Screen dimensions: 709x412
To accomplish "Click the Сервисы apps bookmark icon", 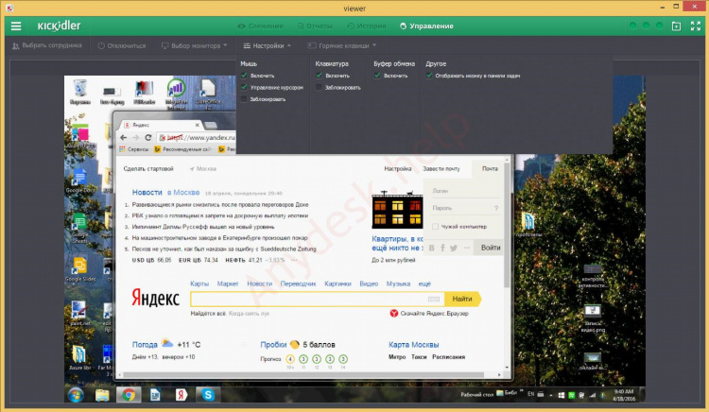I will point(122,149).
